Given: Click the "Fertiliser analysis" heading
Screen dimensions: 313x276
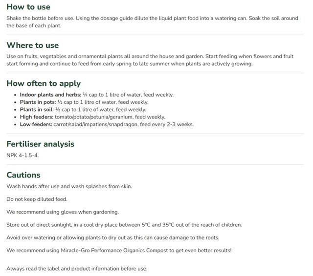Looking at the screenshot, I should pyautogui.click(x=40, y=144).
